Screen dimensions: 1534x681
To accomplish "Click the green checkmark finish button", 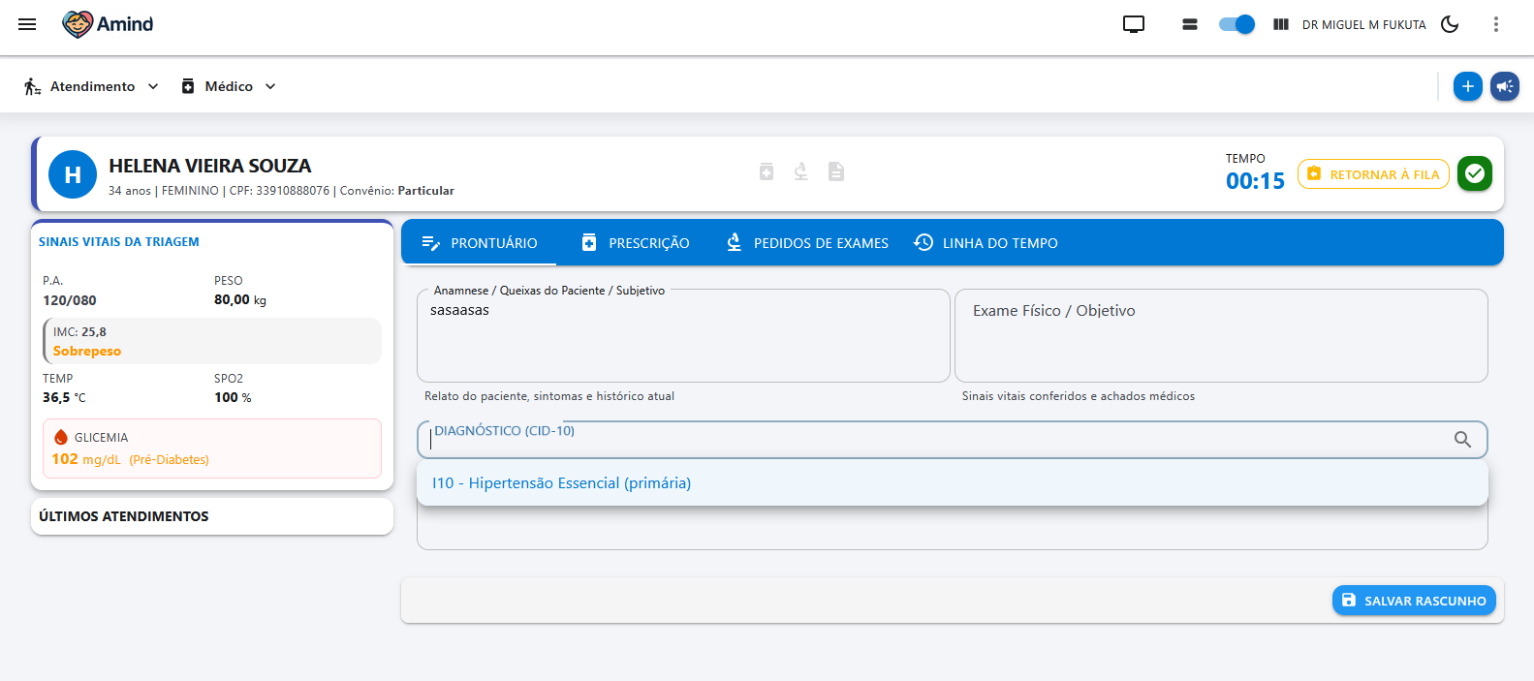I will point(1474,173).
